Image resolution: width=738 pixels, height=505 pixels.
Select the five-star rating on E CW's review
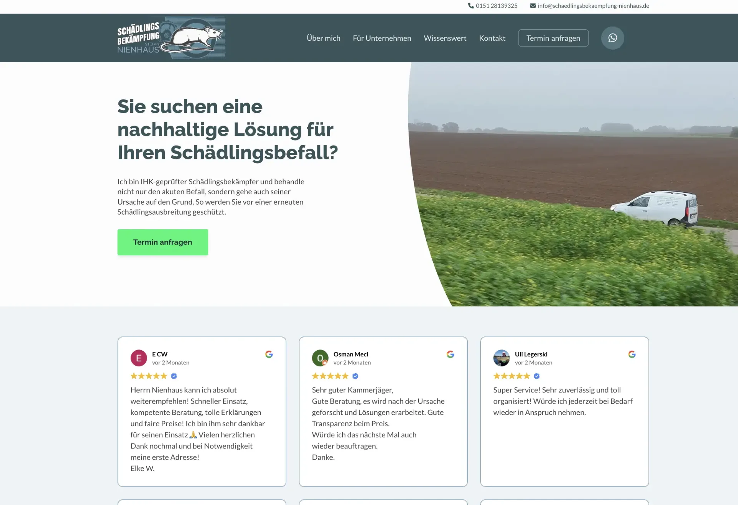(149, 376)
